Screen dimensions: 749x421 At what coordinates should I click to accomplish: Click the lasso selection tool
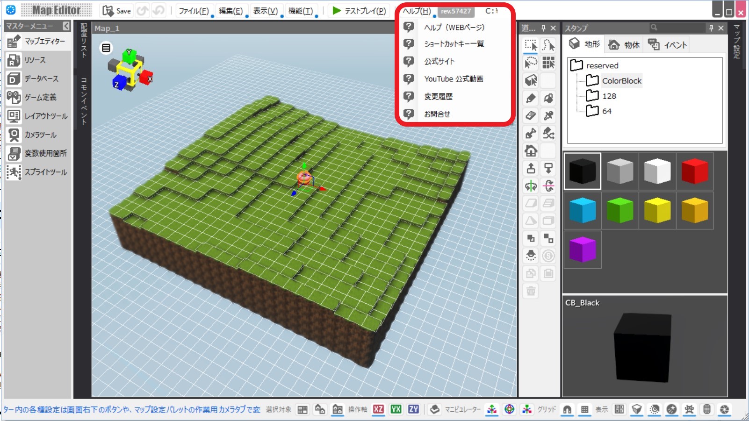tap(531, 63)
